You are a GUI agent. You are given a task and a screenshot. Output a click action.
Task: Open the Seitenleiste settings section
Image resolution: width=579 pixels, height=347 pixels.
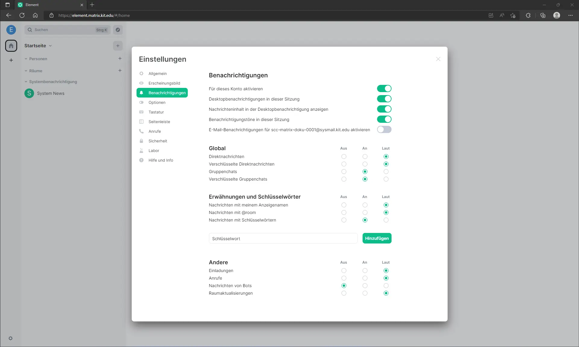pyautogui.click(x=159, y=122)
